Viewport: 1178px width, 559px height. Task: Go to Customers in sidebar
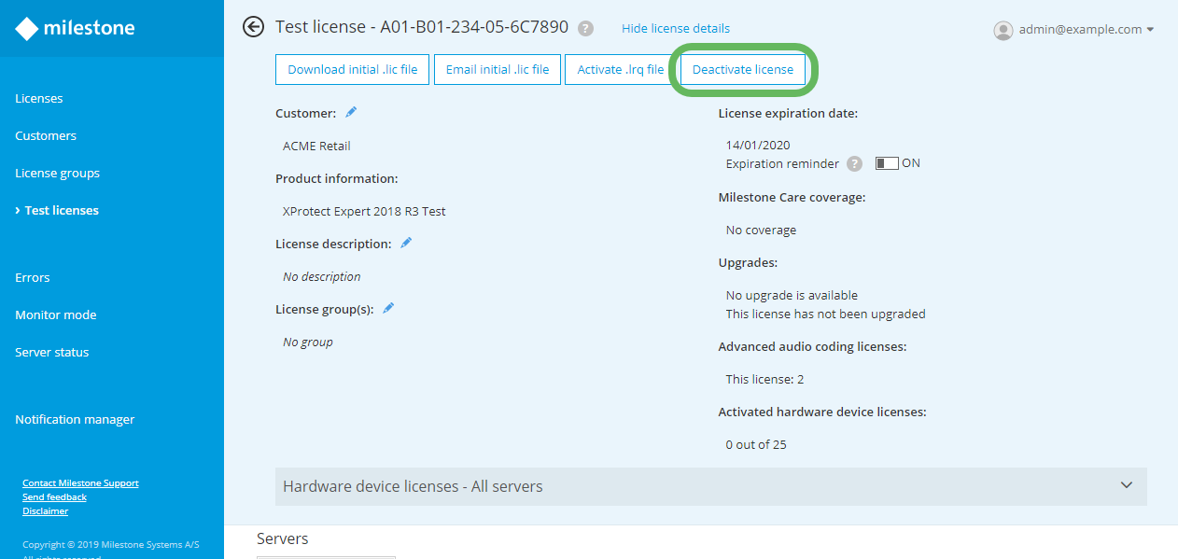click(x=46, y=135)
